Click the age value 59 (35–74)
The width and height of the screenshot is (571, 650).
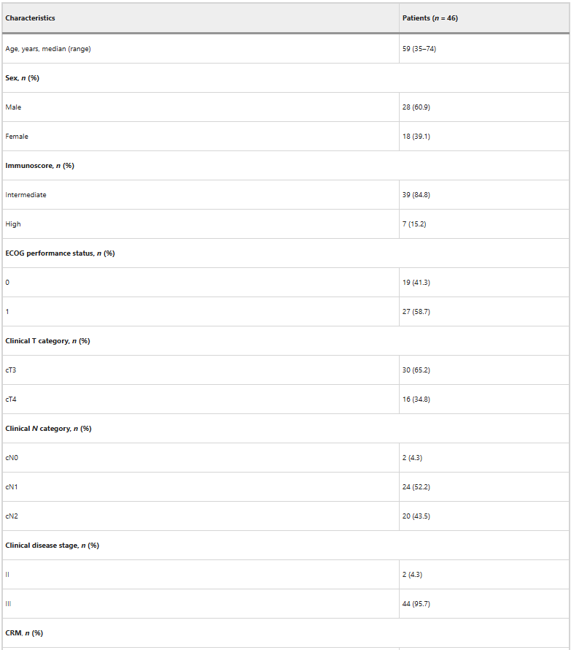[419, 49]
